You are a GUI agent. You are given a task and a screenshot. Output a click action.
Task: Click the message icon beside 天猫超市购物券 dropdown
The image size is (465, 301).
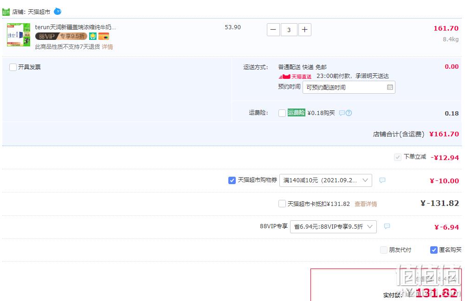pos(382,180)
